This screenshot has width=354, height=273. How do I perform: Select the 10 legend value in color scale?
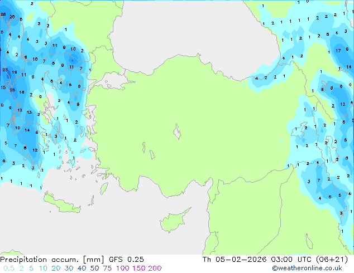[43, 269]
